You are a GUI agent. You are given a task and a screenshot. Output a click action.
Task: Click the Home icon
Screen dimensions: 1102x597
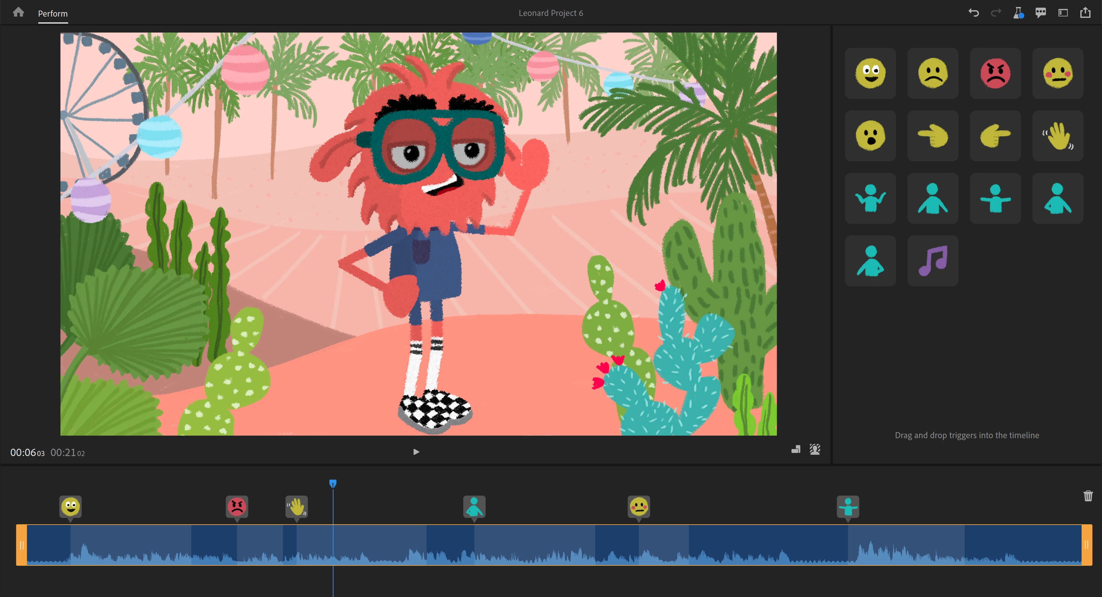[x=18, y=12]
